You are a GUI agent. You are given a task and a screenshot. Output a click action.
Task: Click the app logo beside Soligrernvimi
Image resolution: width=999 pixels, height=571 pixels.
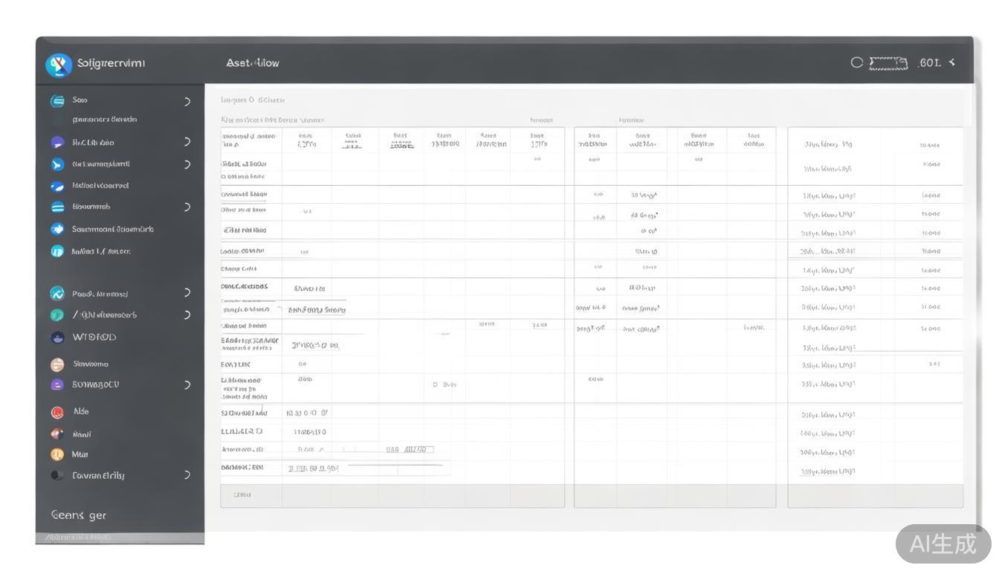[59, 65]
